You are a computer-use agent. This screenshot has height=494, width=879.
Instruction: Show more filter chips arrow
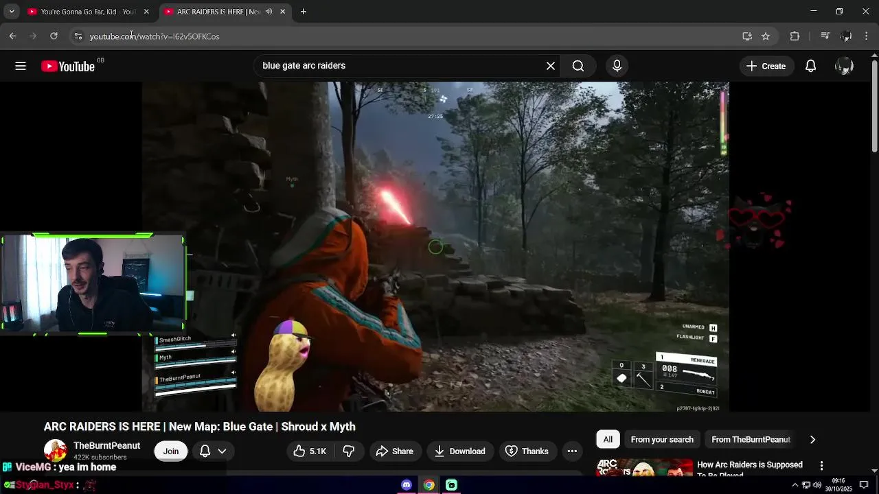pos(812,440)
